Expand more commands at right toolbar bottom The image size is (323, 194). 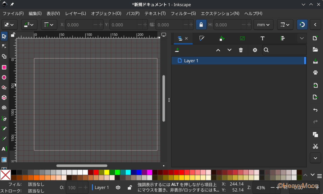click(x=315, y=158)
